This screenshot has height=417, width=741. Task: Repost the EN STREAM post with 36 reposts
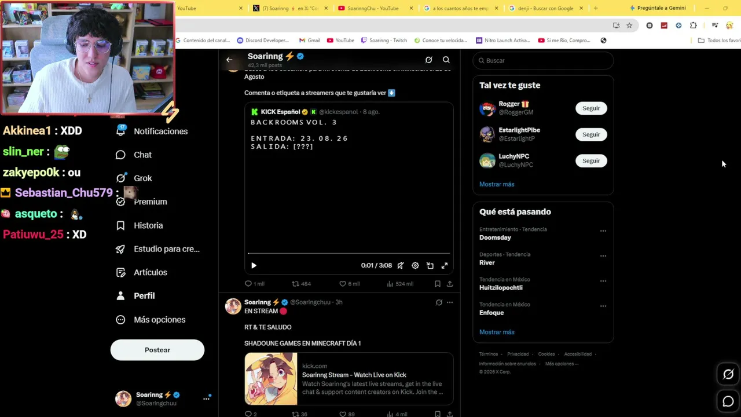tap(299, 414)
